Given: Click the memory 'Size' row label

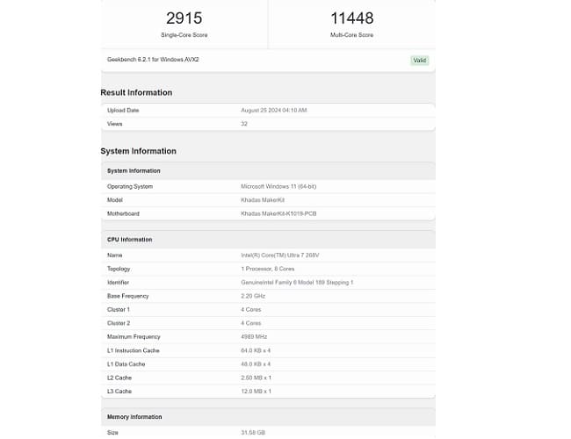Looking at the screenshot, I should pos(112,433).
